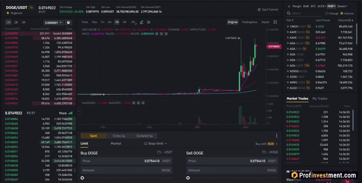The height and width of the screenshot is (183, 362).
Task: Click the order book print icon
Action: pyautogui.click(x=68, y=23)
